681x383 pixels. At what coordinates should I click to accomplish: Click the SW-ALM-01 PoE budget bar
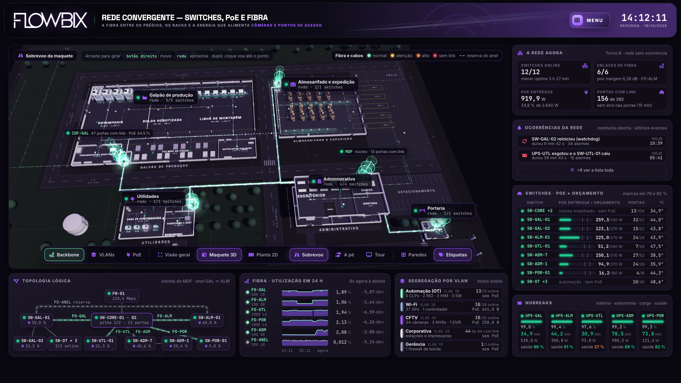click(x=576, y=238)
